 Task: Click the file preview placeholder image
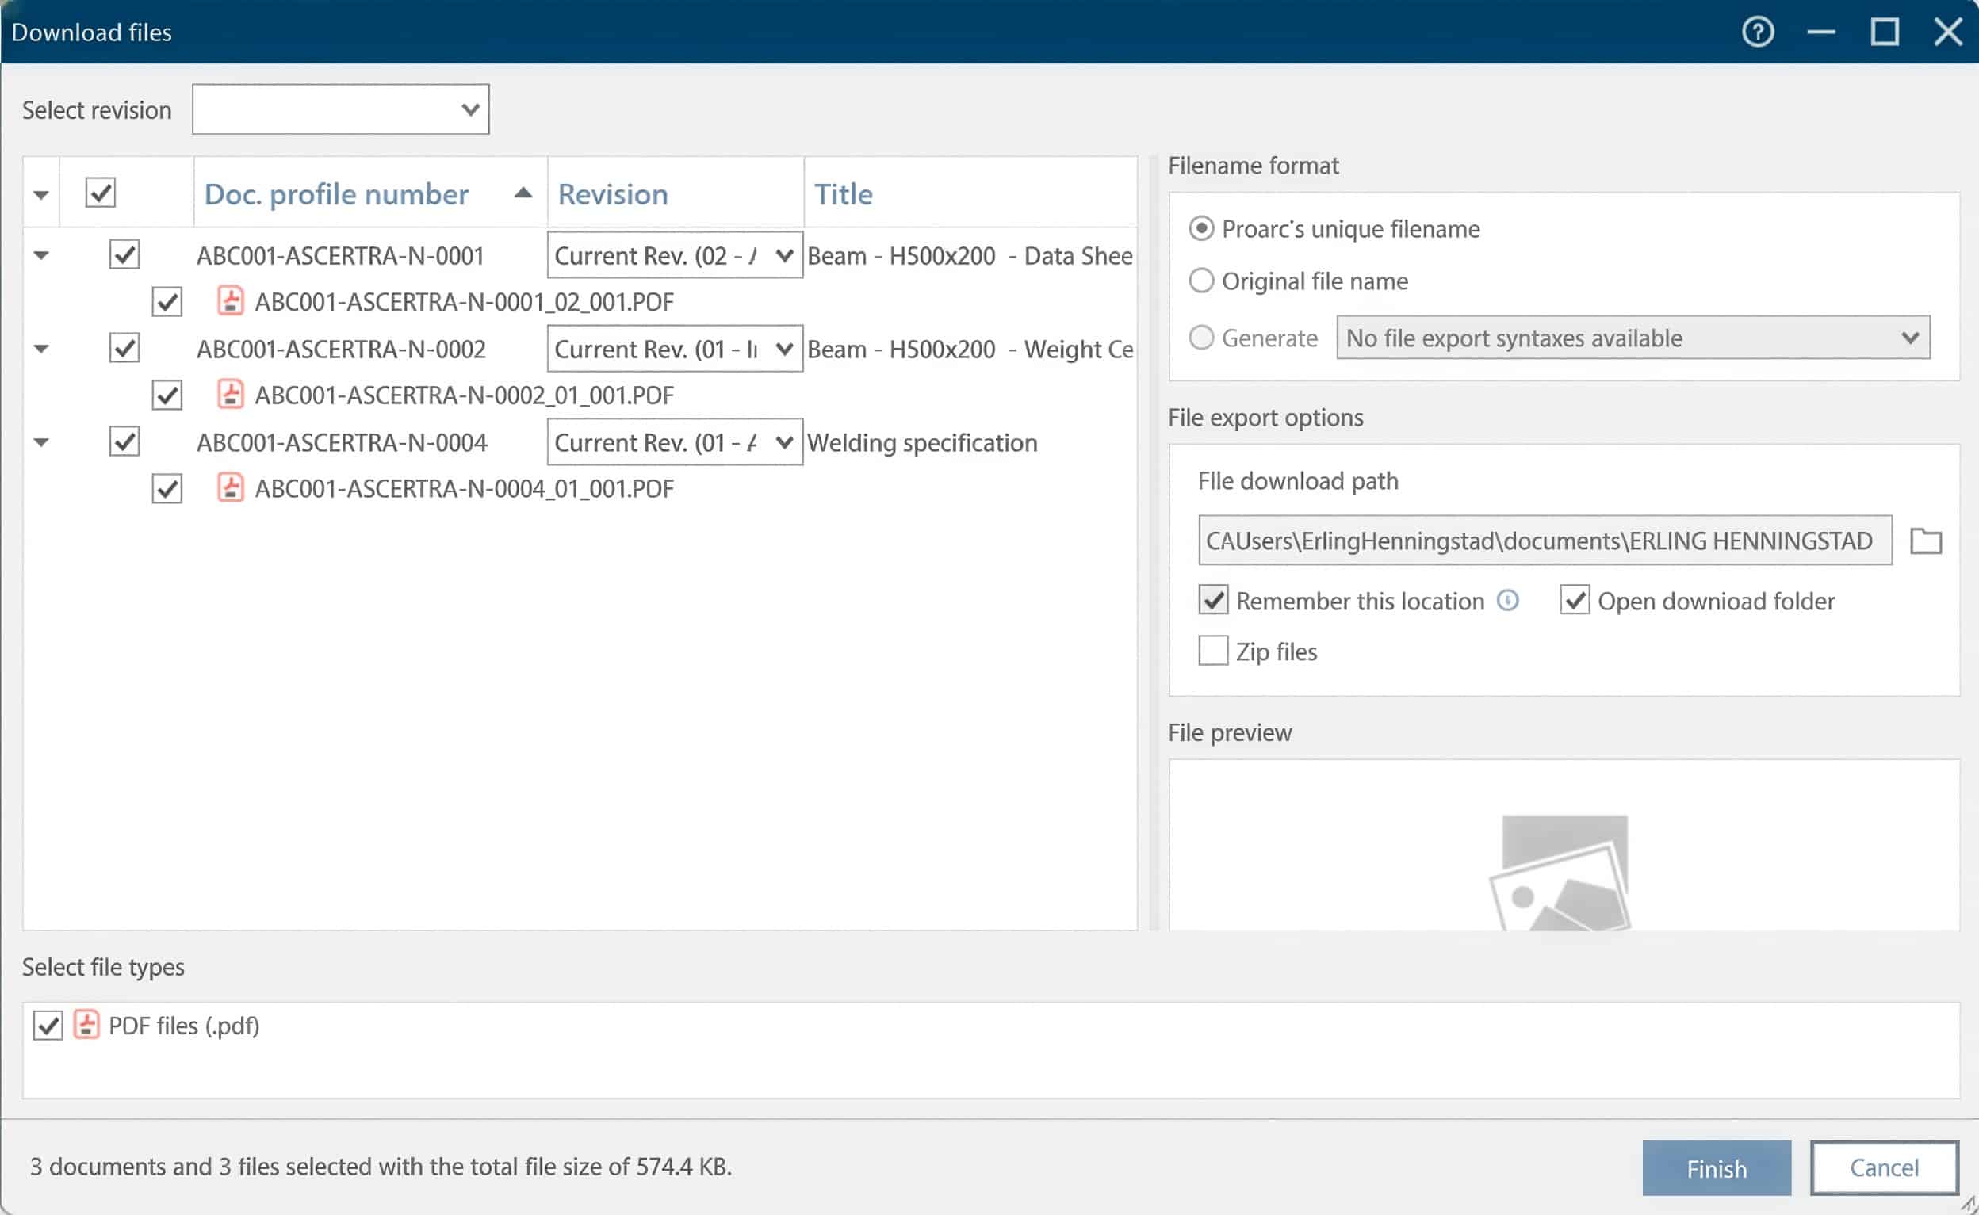[1560, 873]
